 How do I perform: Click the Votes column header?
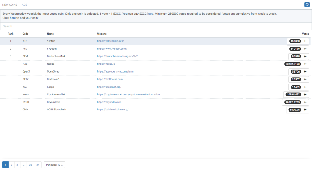pos(305,34)
